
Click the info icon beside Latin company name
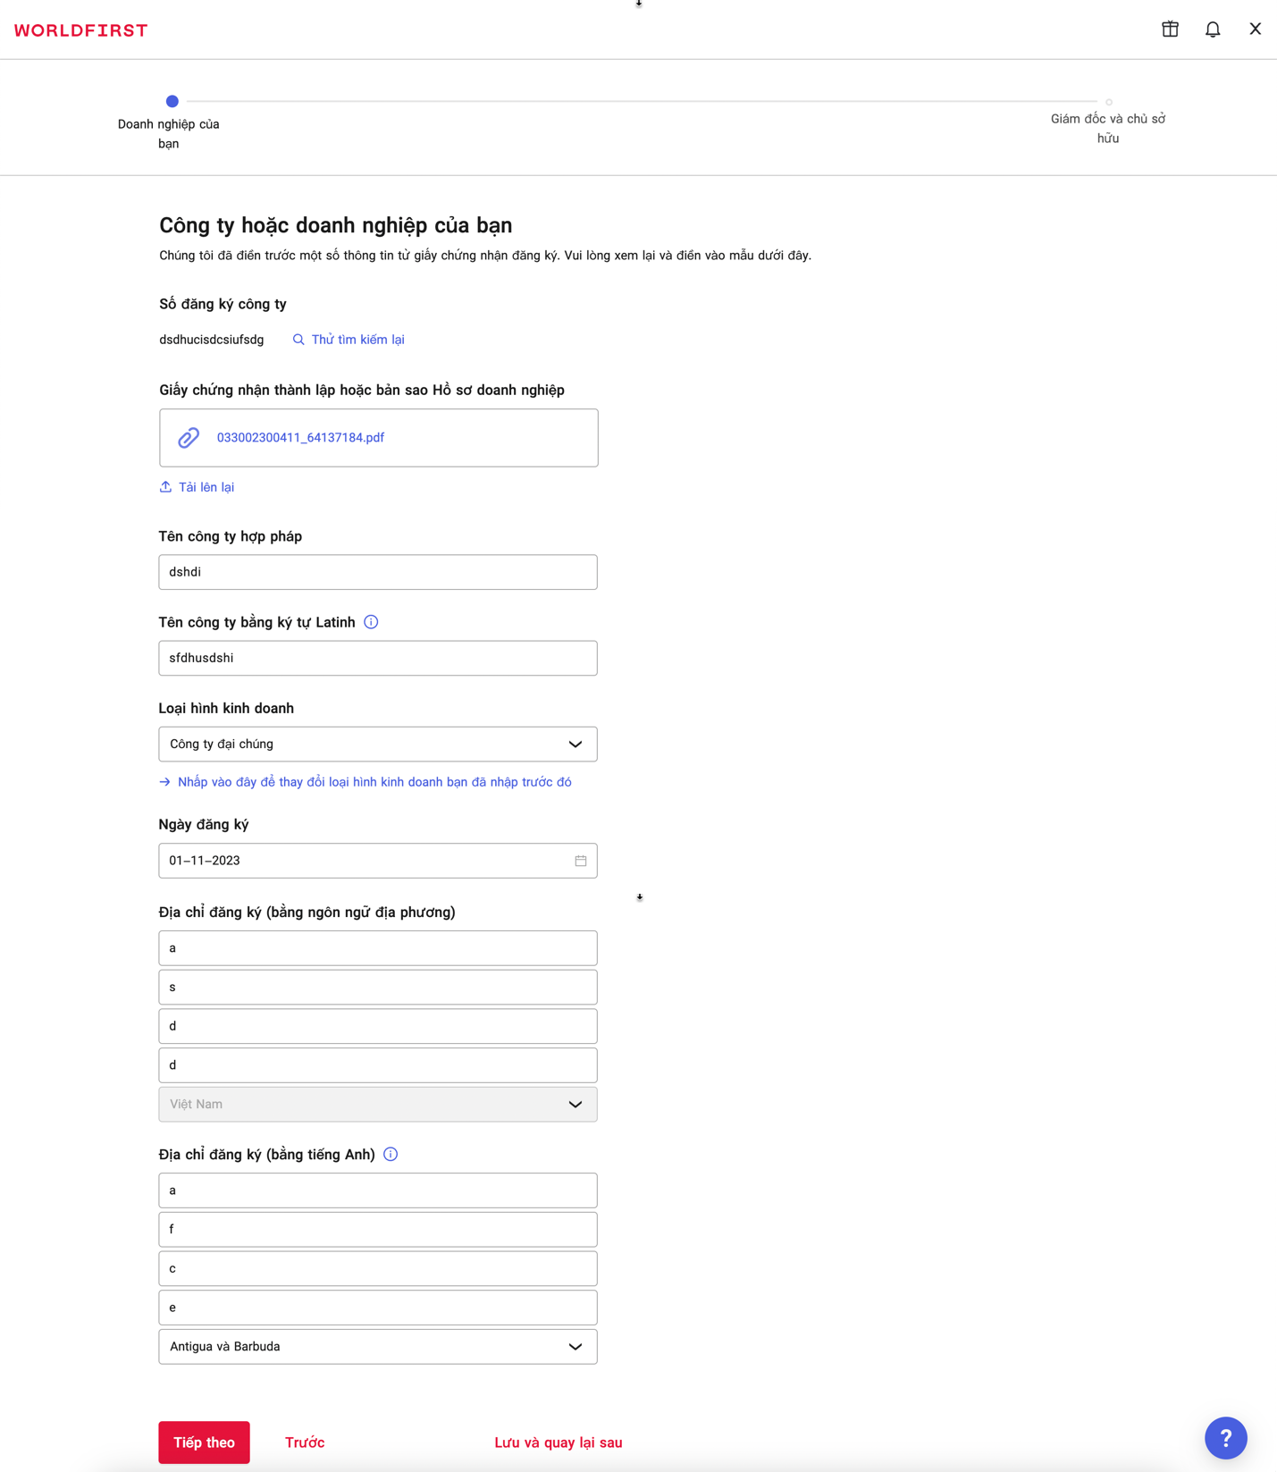click(x=371, y=622)
